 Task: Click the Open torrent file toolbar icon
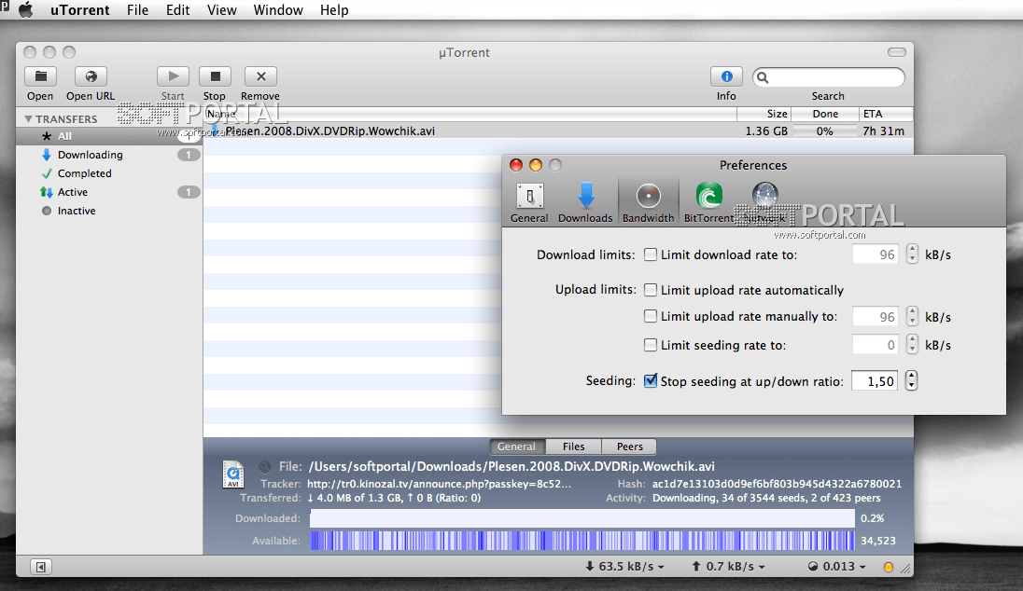(x=40, y=76)
